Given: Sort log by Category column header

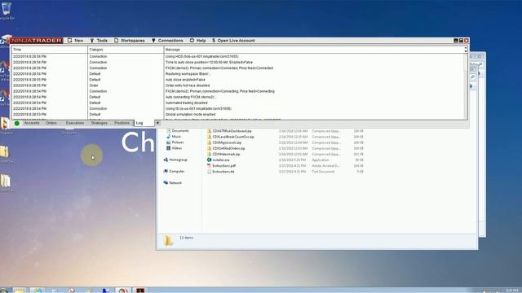Looking at the screenshot, I should 126,50.
